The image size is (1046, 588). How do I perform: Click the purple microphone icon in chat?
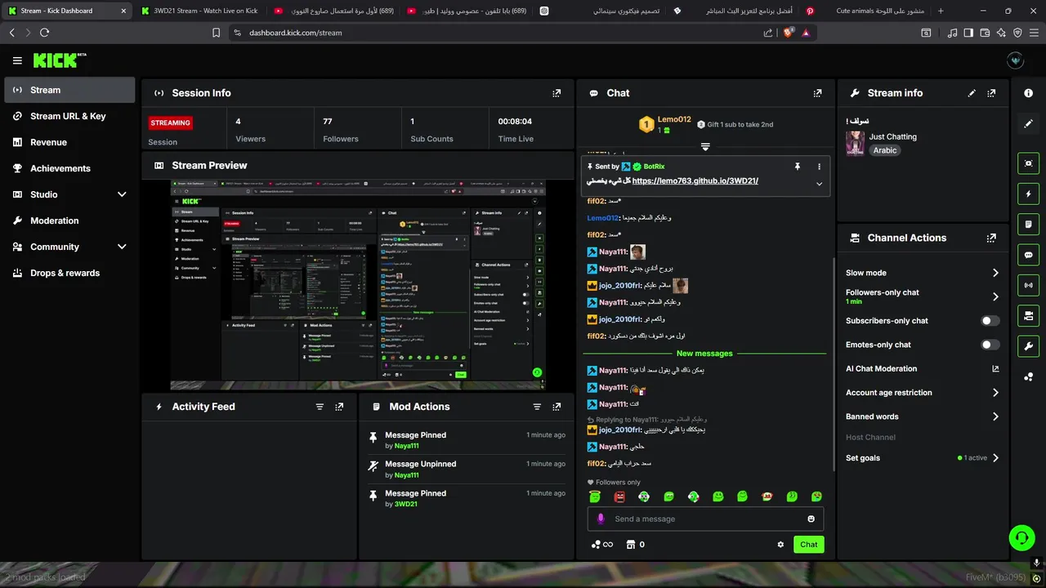coord(601,519)
